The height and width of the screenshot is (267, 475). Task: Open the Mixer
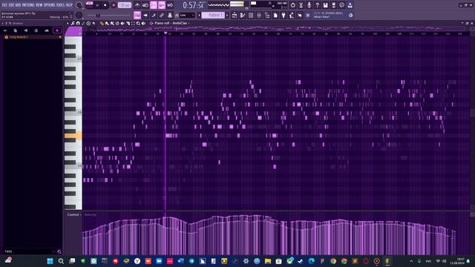pyautogui.click(x=259, y=15)
